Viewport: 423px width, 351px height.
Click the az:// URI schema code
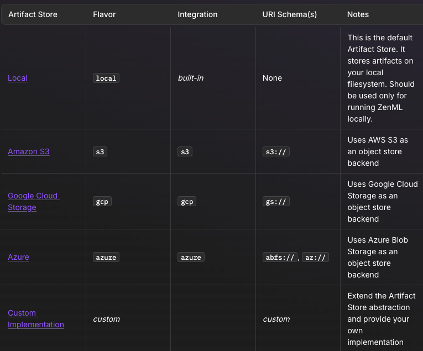pyautogui.click(x=316, y=258)
